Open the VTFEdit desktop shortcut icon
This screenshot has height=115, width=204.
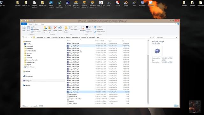tap(118, 4)
